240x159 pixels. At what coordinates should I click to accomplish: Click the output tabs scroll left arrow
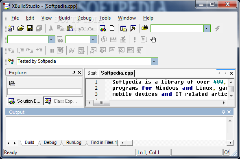(x=9, y=143)
